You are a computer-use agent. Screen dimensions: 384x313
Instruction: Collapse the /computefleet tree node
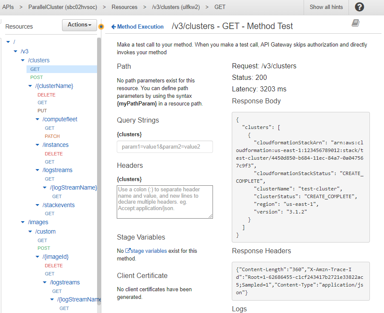tap(37, 119)
